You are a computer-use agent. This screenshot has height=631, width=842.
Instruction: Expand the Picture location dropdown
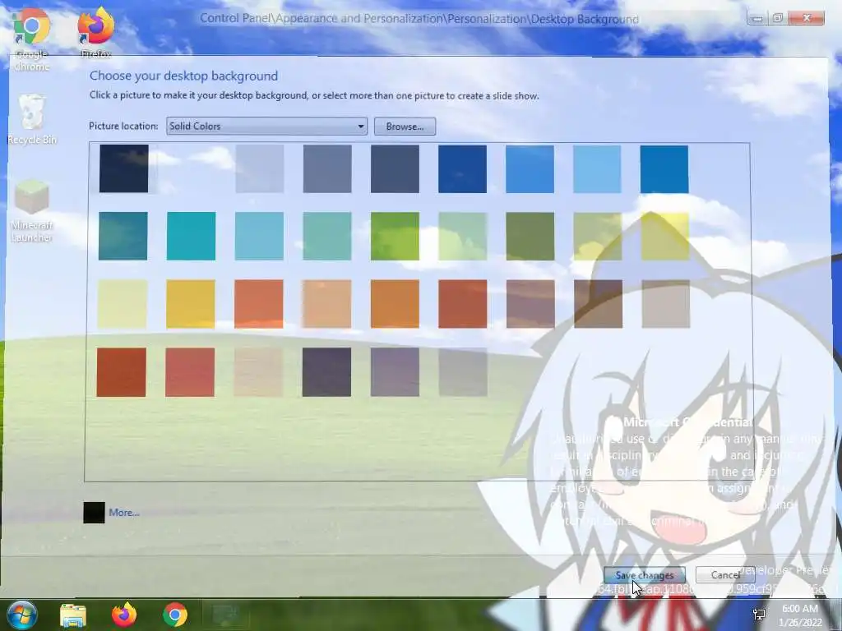pyautogui.click(x=267, y=126)
